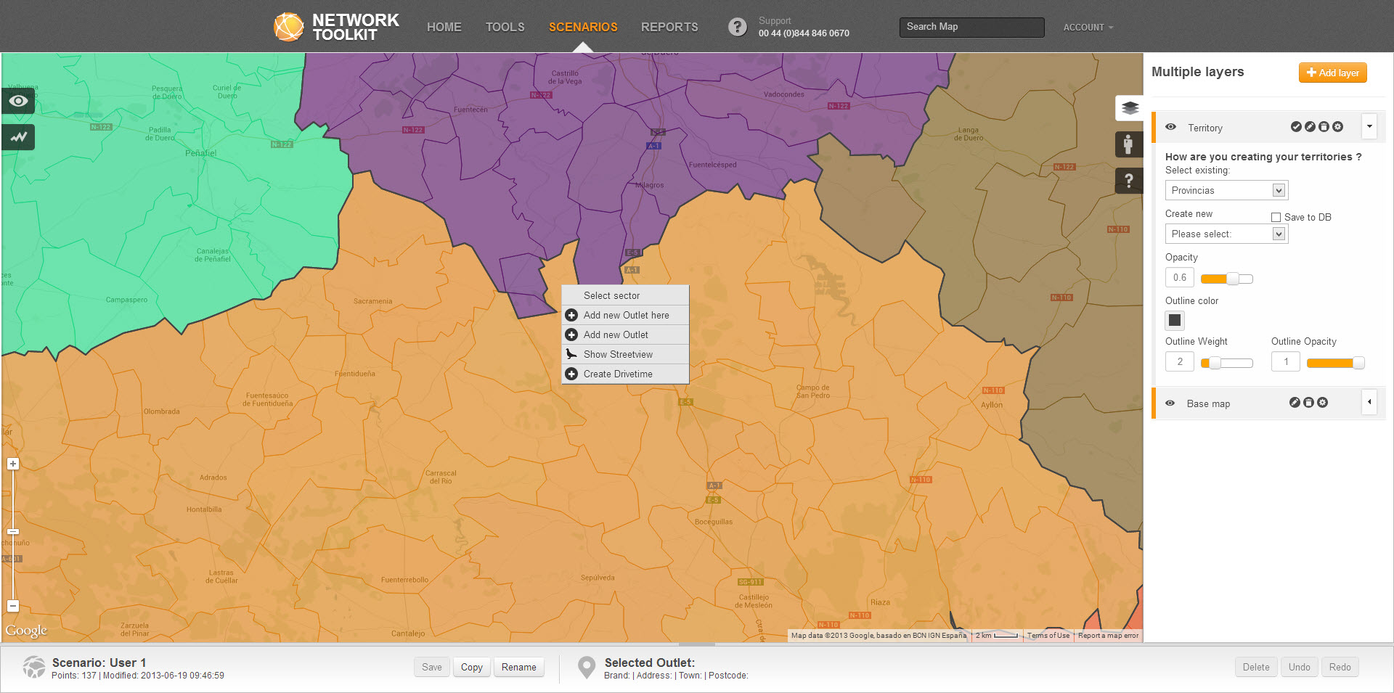Click the Support question mark icon
1394x693 pixels.
737,27
